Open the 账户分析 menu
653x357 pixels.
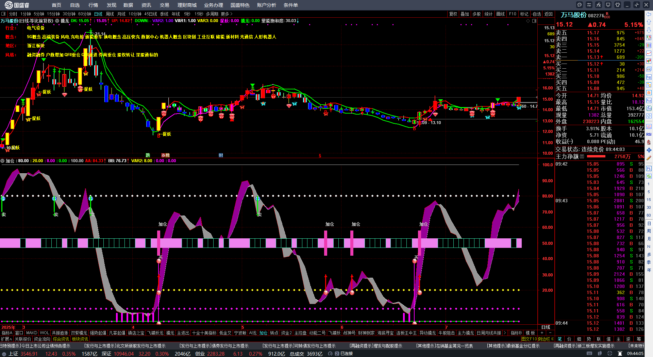(267, 5)
